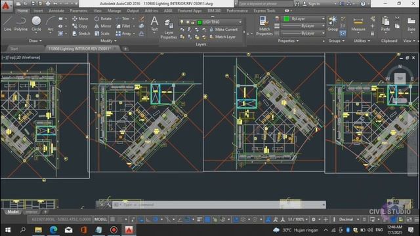The width and height of the screenshot is (420, 236).
Task: Open Windows search from taskbar
Action: [x=23, y=230]
